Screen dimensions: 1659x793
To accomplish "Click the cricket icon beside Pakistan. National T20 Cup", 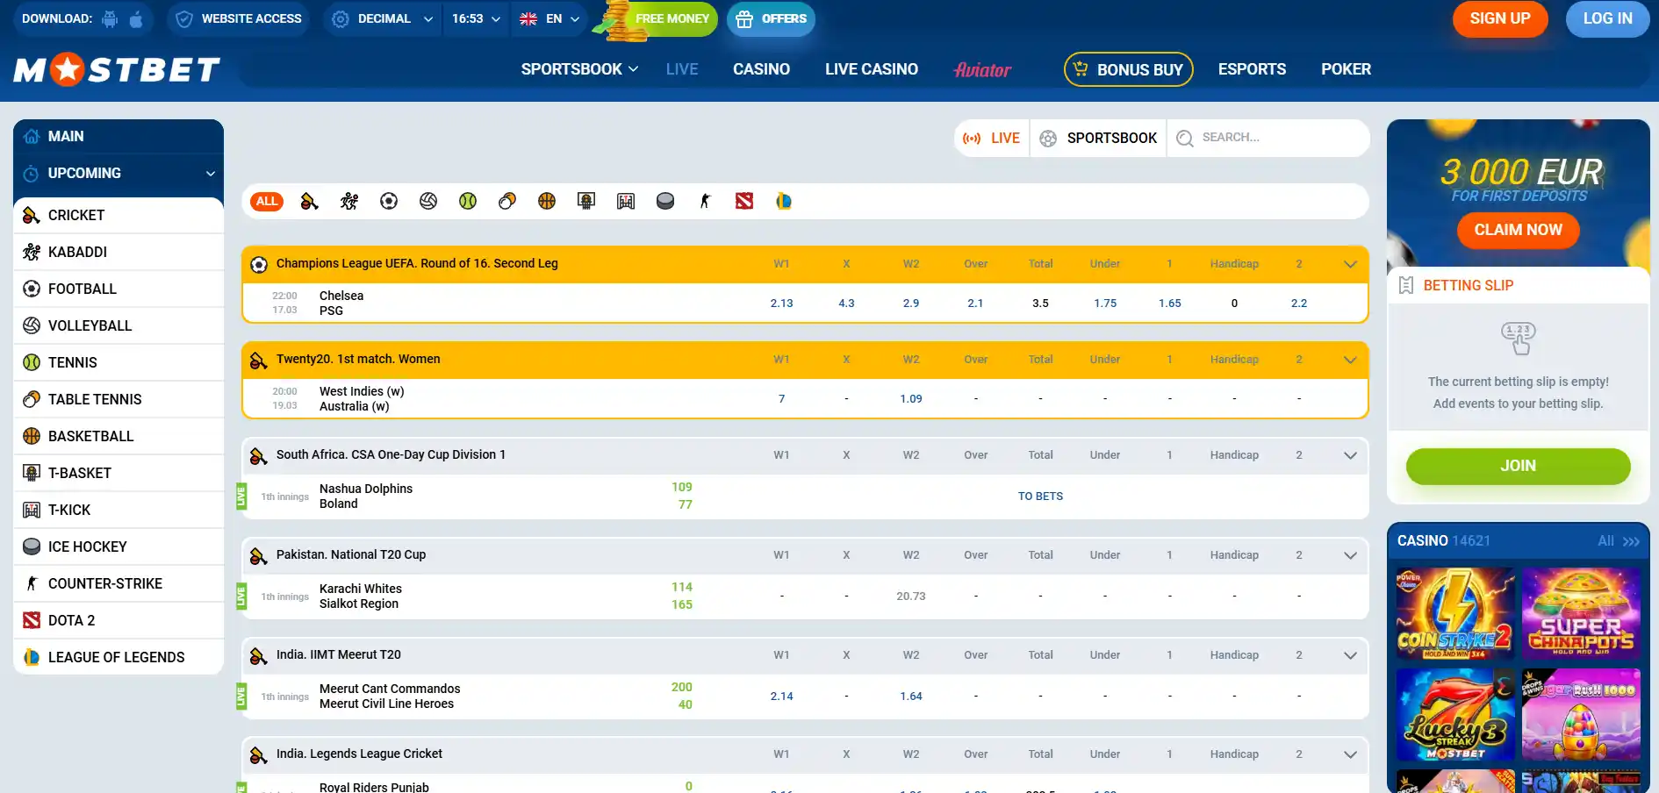I will (x=259, y=556).
